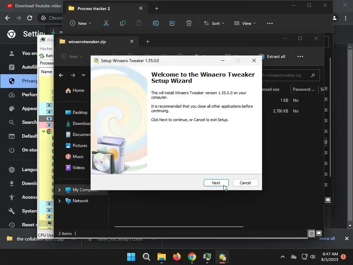Open Chrome profile avatar

pos(335,18)
